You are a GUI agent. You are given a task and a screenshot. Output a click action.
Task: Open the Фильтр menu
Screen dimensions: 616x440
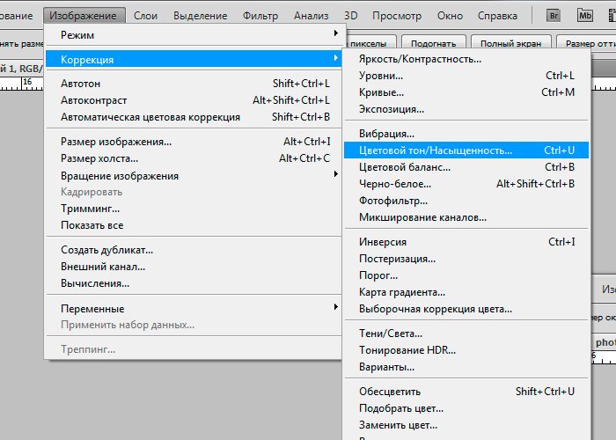[x=260, y=15]
